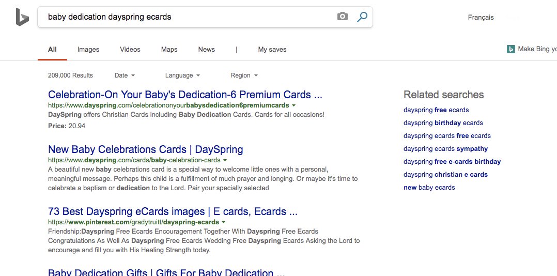Click the Price: 20.94 text
The width and height of the screenshot is (557, 276).
pos(67,126)
